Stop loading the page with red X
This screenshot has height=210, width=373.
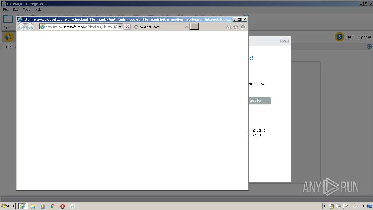127,27
